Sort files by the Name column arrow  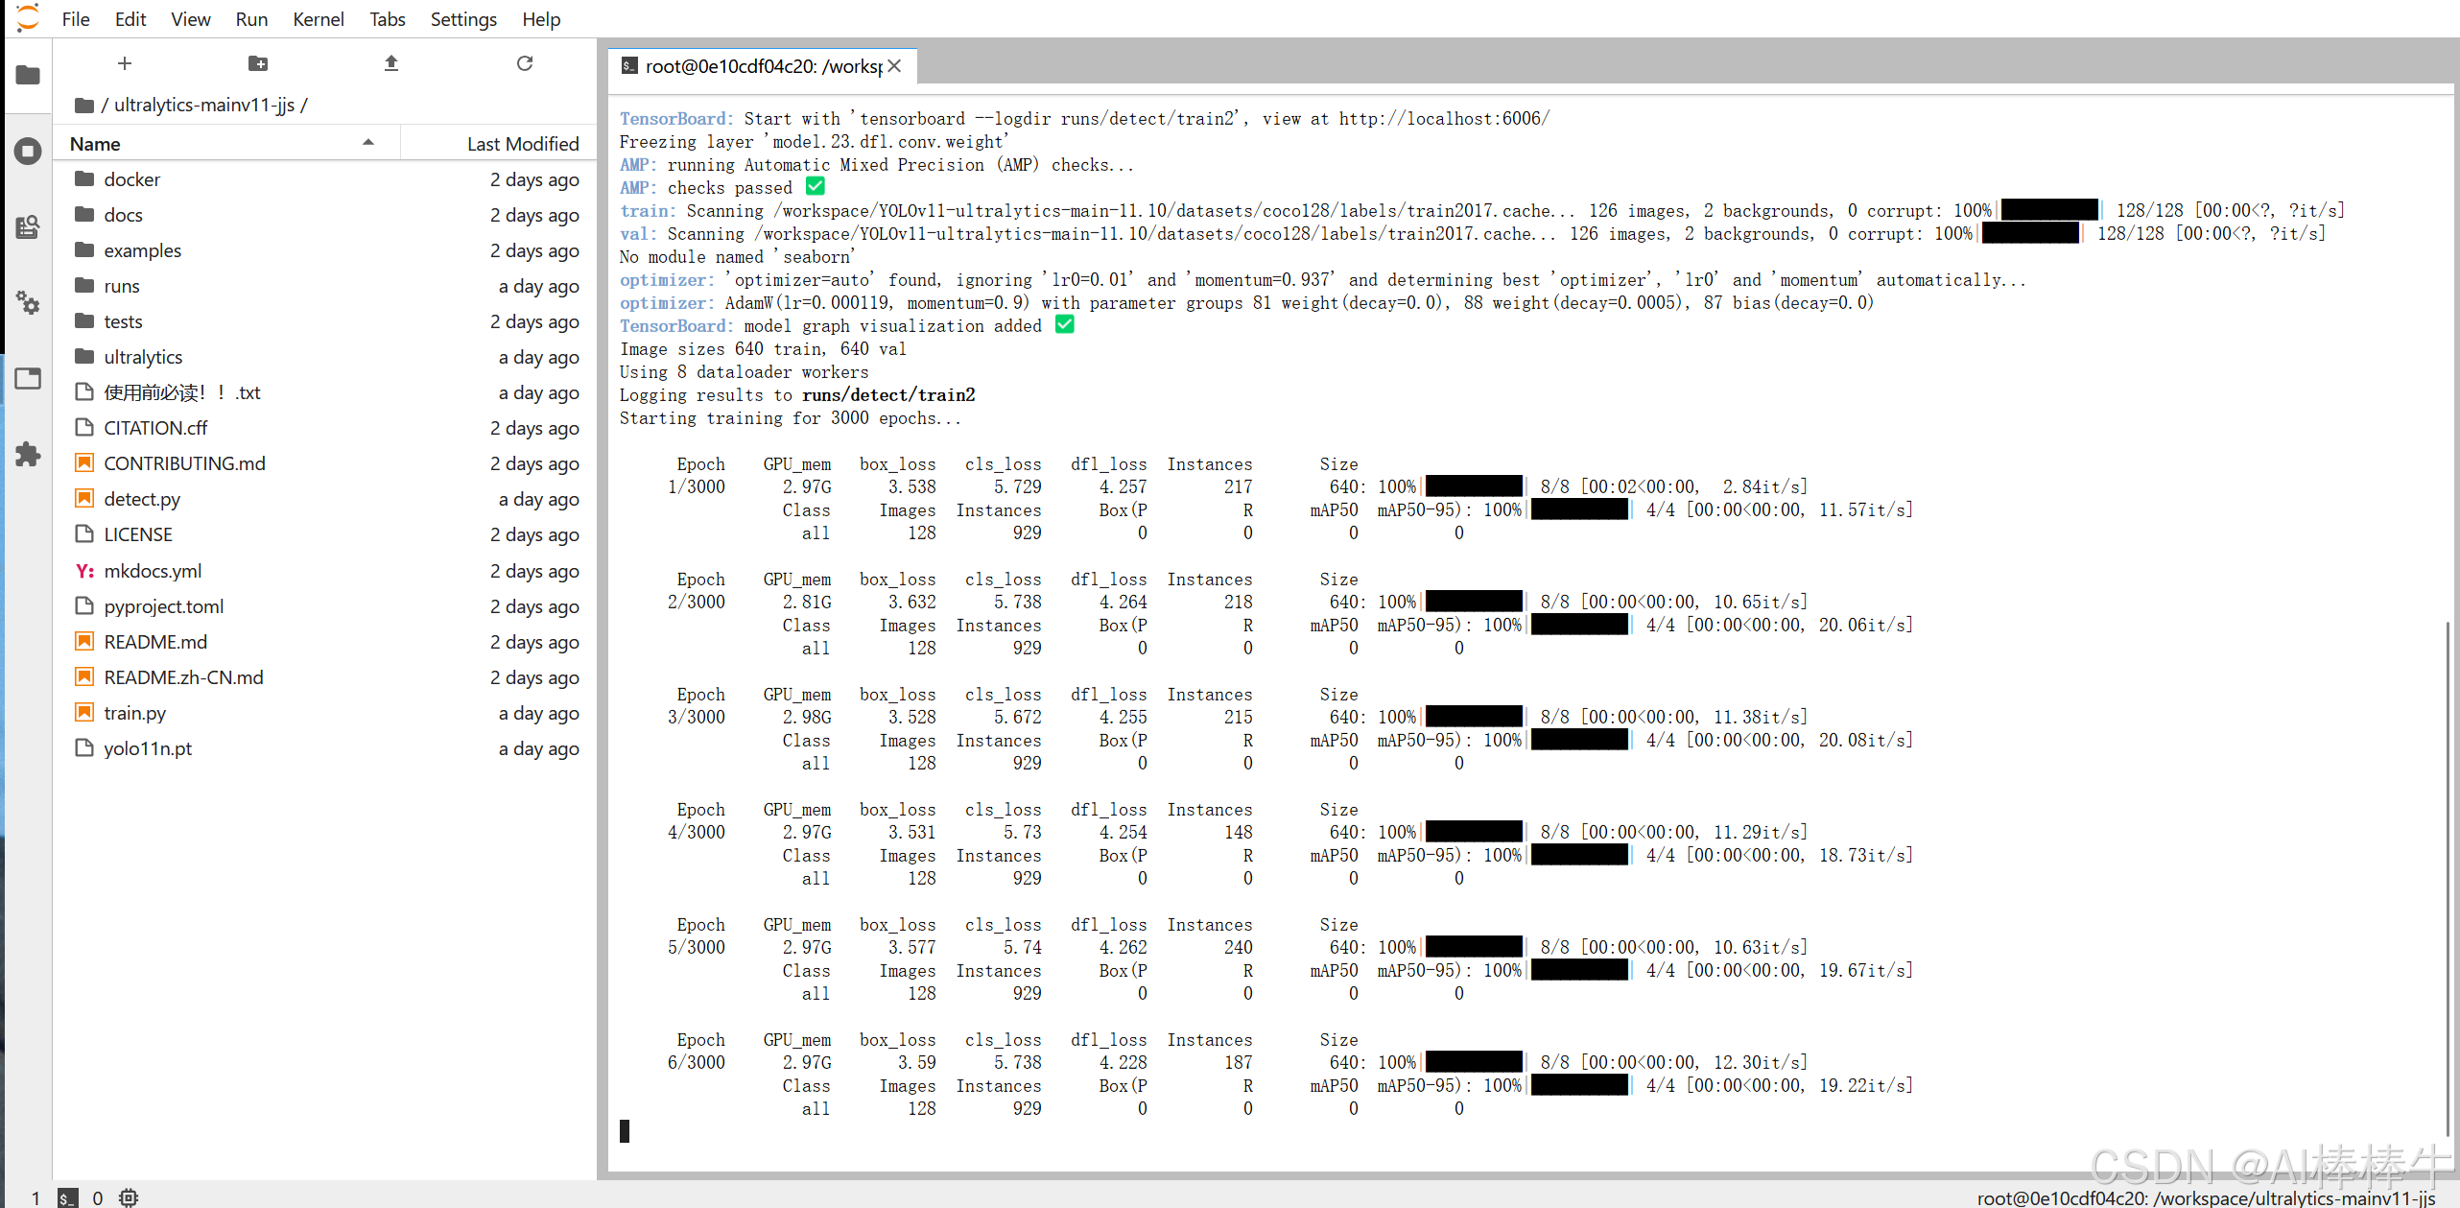(368, 143)
